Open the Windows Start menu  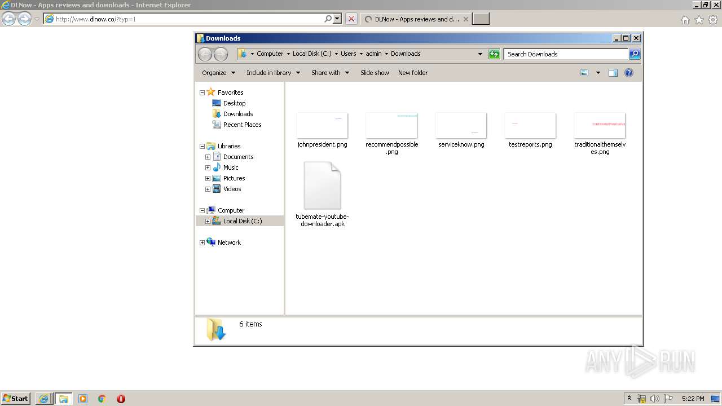tap(16, 399)
